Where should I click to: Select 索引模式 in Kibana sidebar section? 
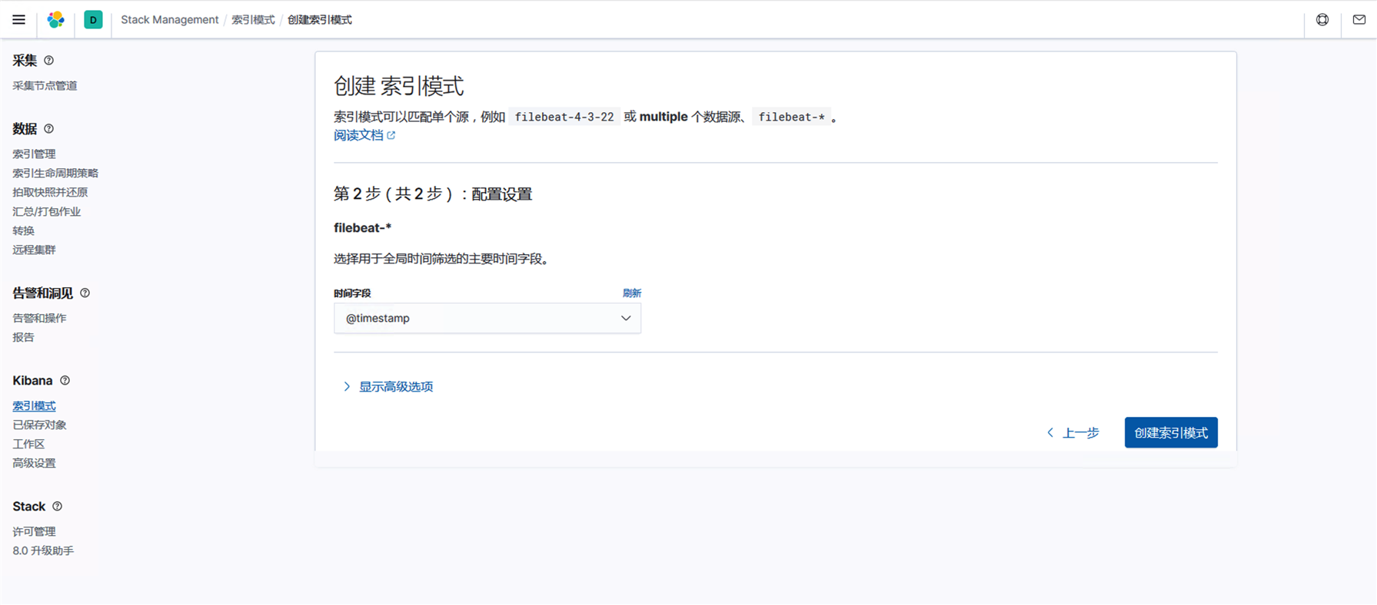click(34, 406)
